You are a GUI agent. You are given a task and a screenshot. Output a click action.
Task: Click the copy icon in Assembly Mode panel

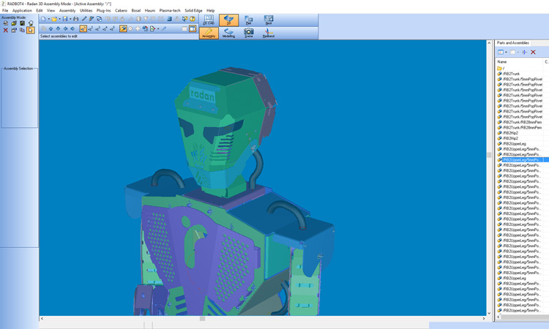point(23,31)
